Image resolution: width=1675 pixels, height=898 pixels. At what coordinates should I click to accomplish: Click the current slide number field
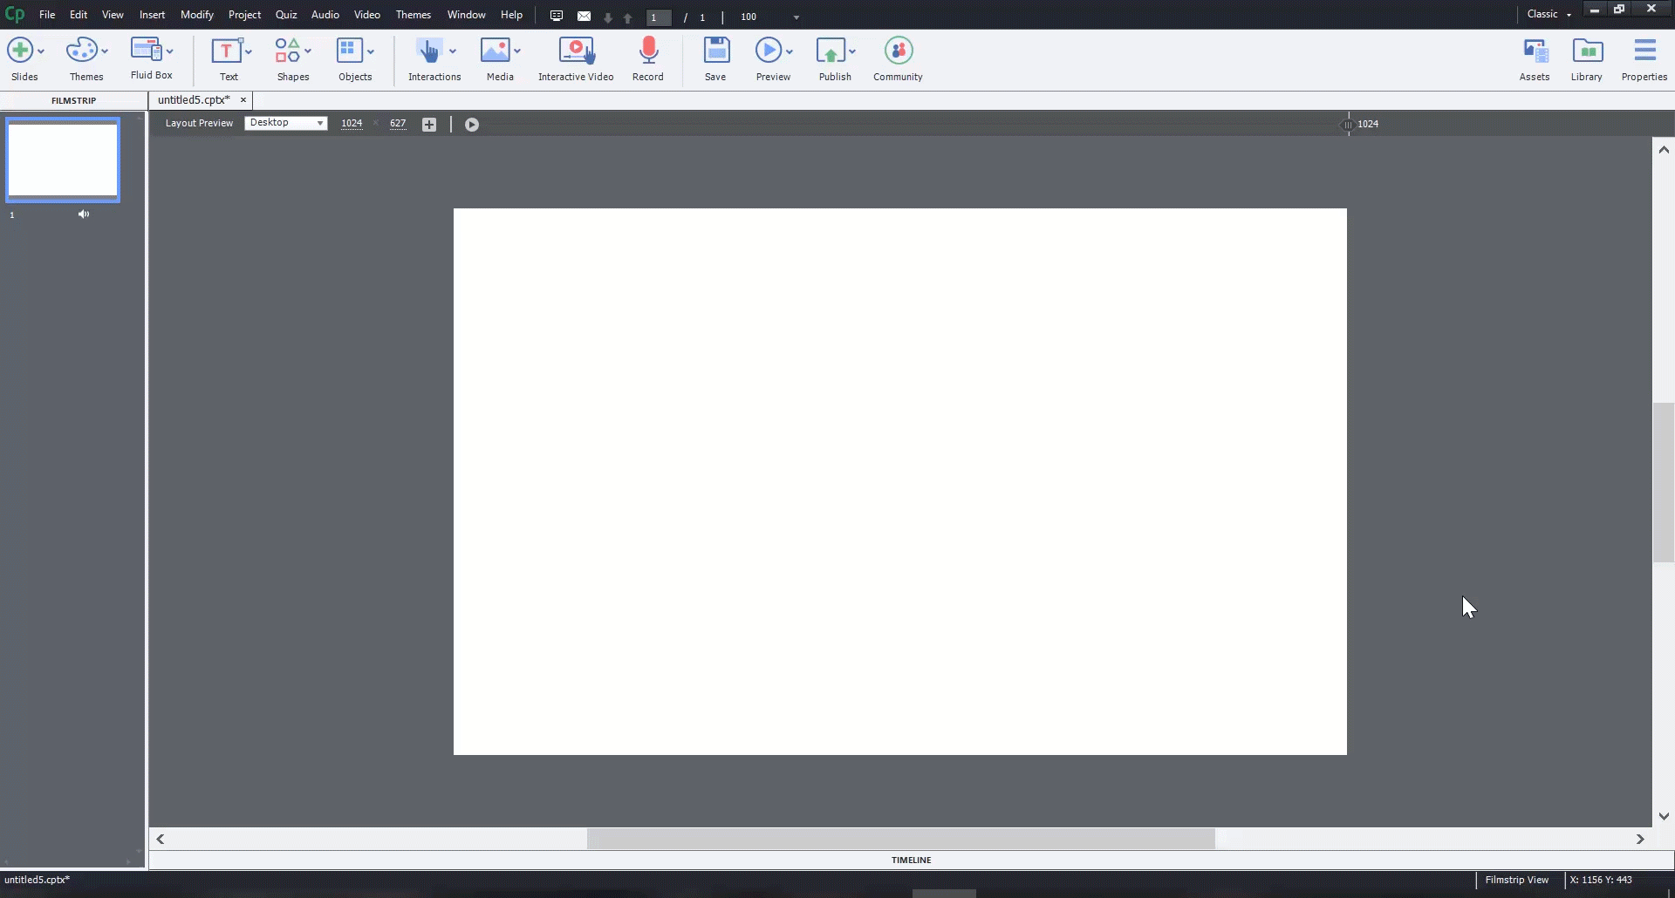[x=659, y=17]
